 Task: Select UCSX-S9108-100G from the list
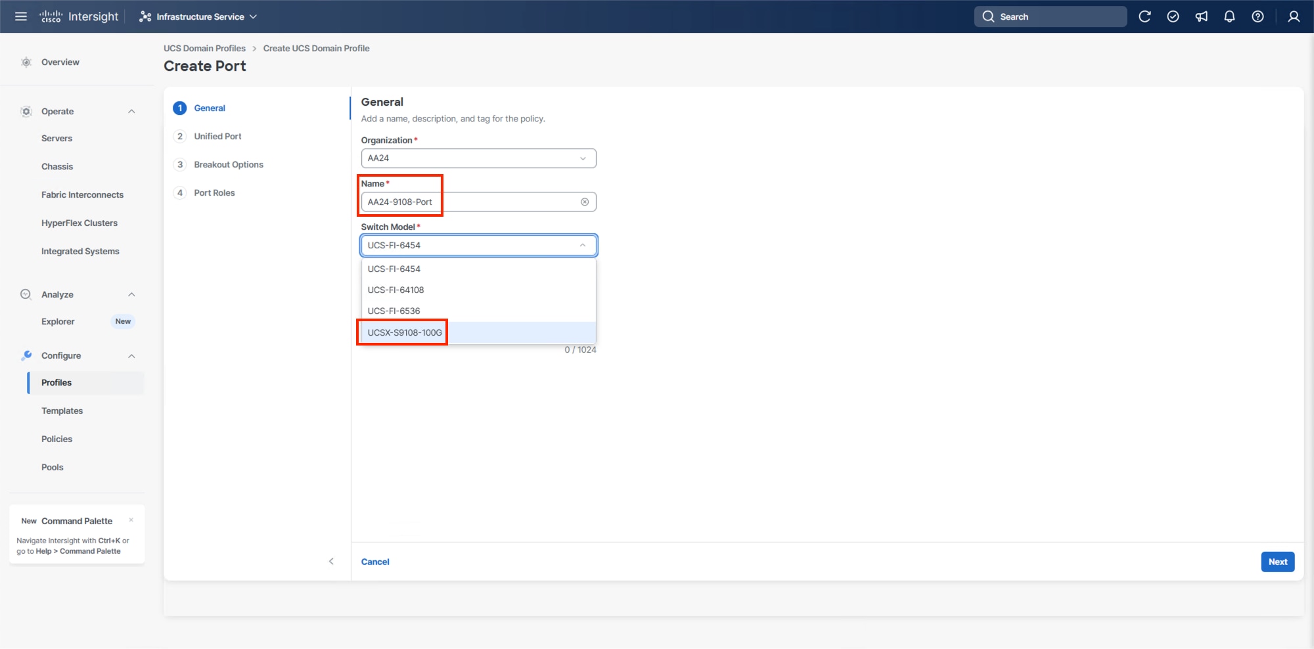pyautogui.click(x=404, y=332)
